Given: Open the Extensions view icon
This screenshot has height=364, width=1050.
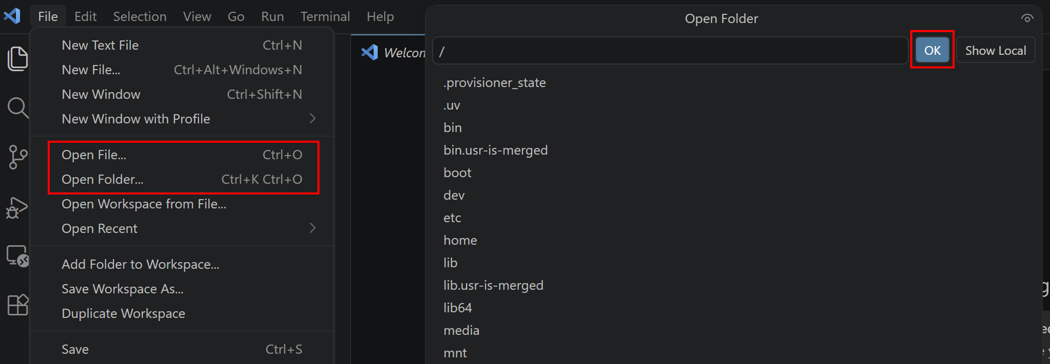Looking at the screenshot, I should (x=18, y=305).
